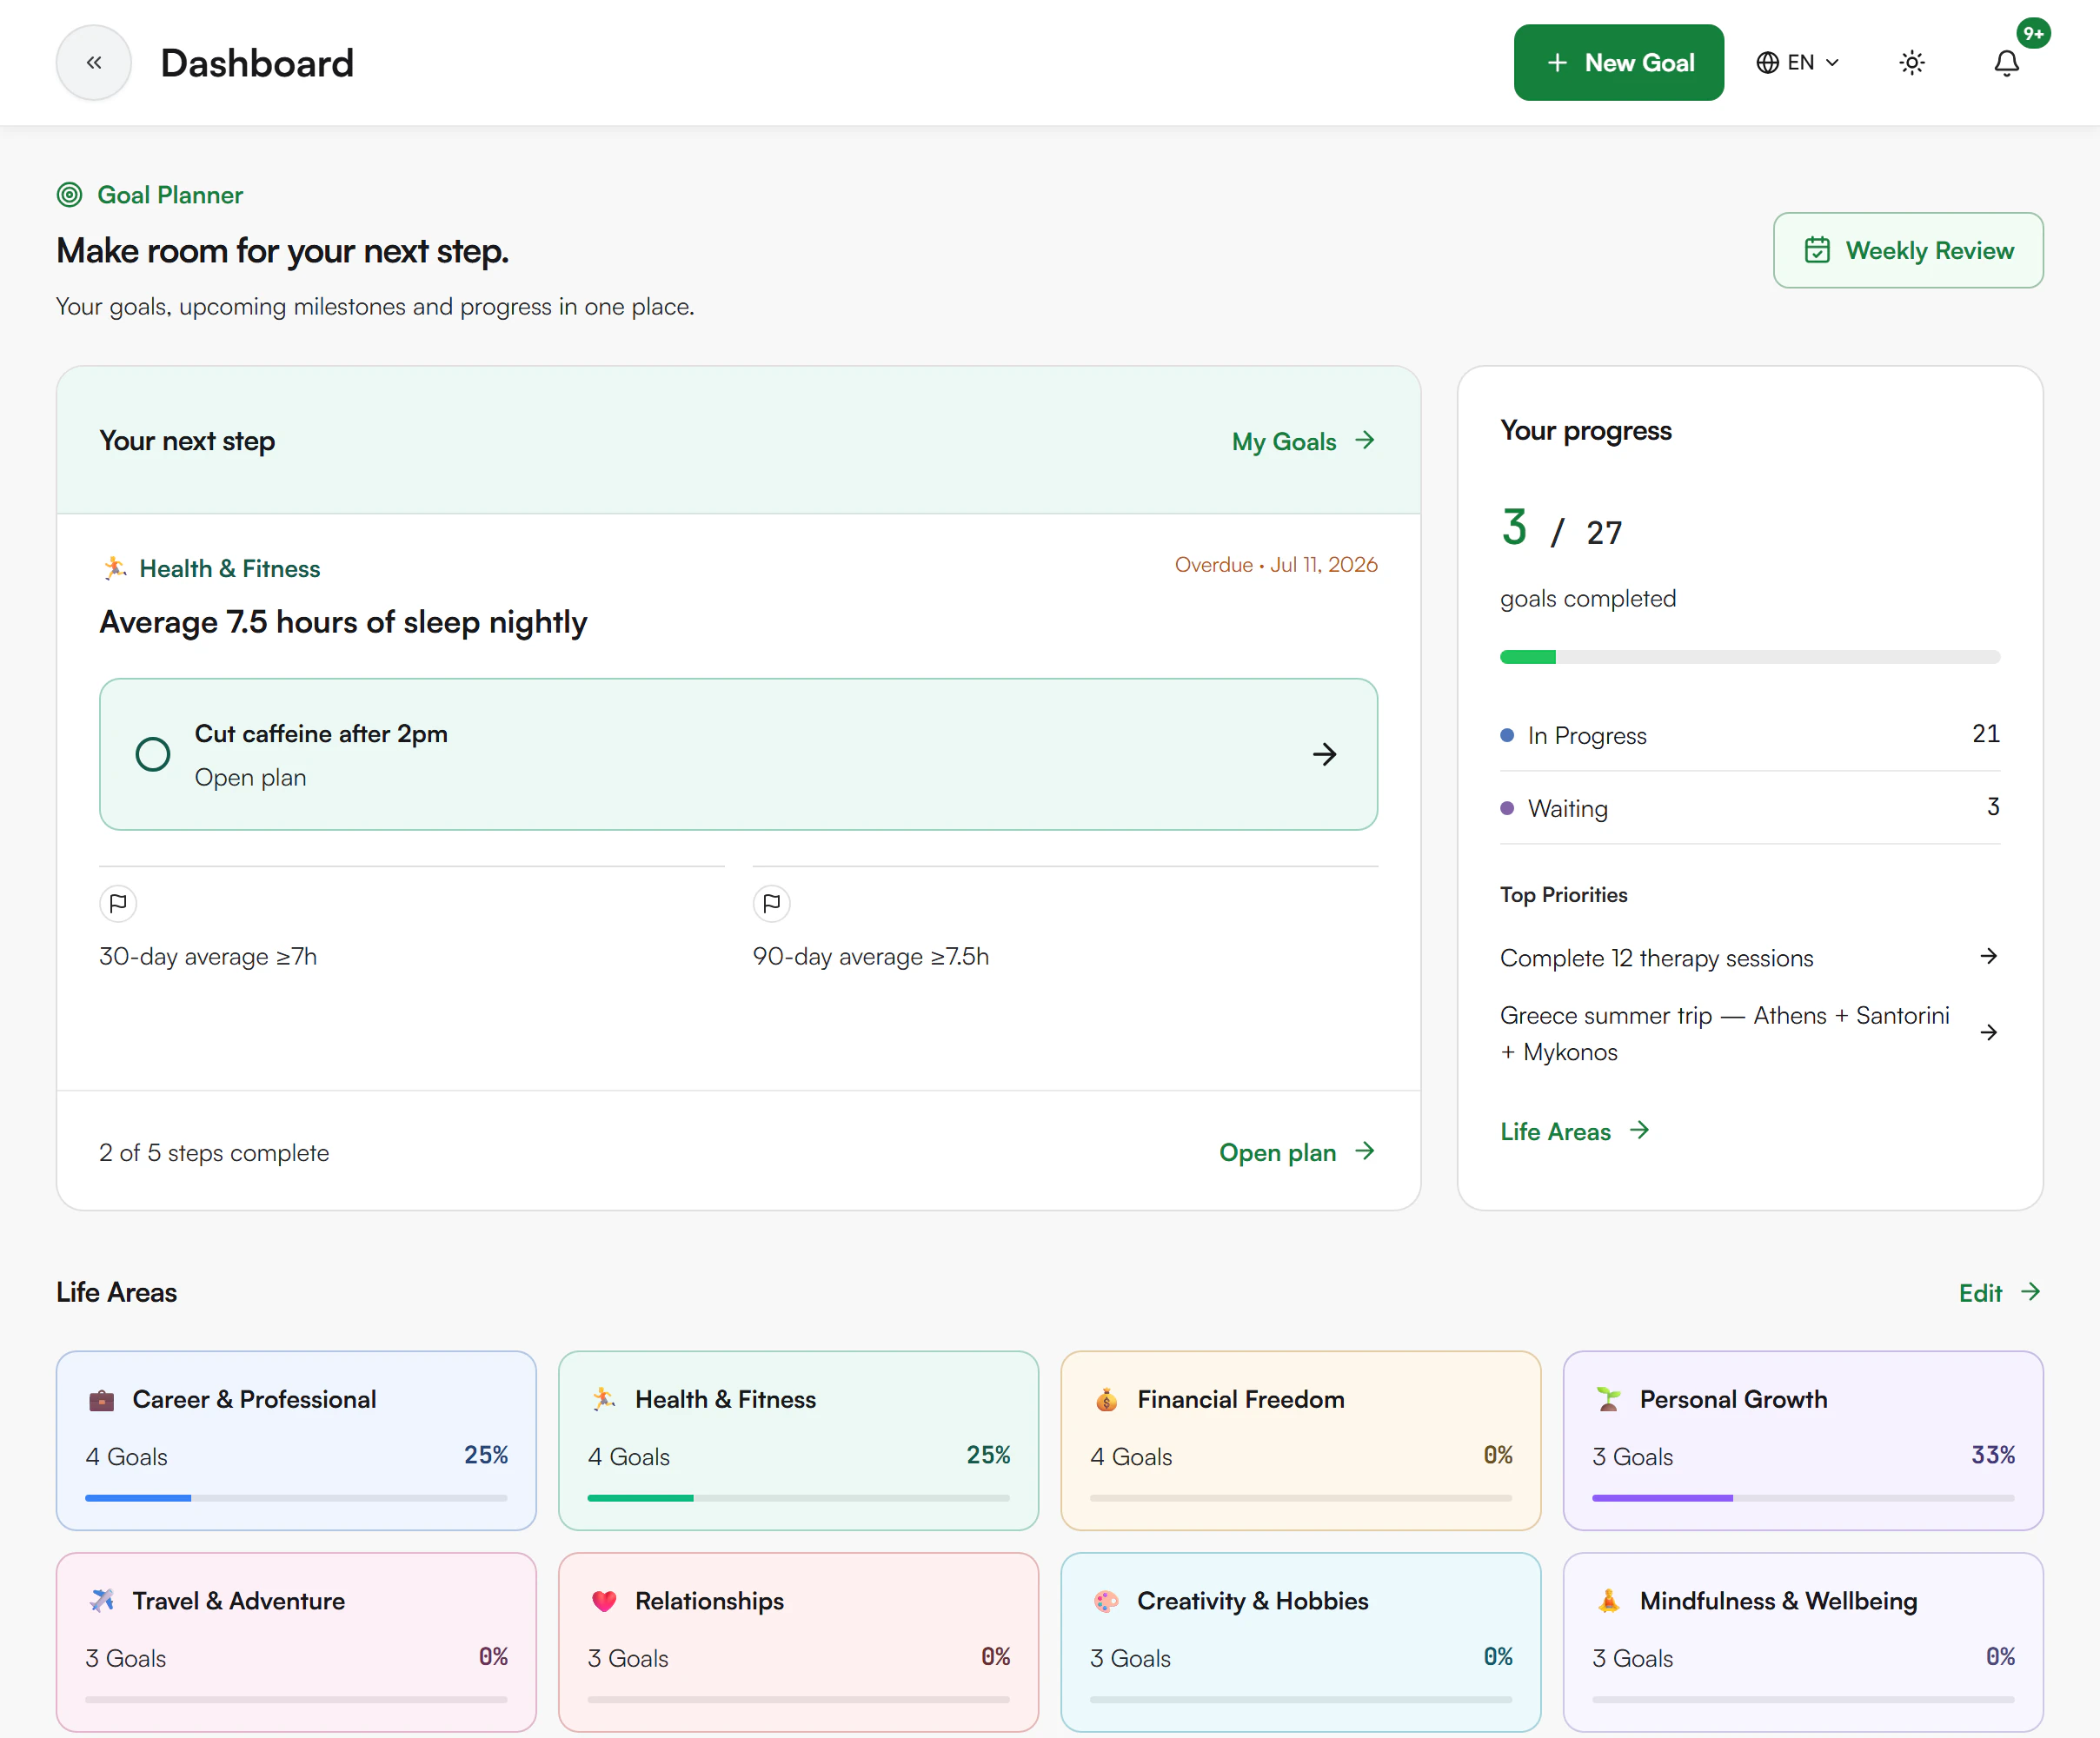The width and height of the screenshot is (2100, 1738).
Task: Collapse the sidebar with the double-chevron button
Action: [93, 63]
